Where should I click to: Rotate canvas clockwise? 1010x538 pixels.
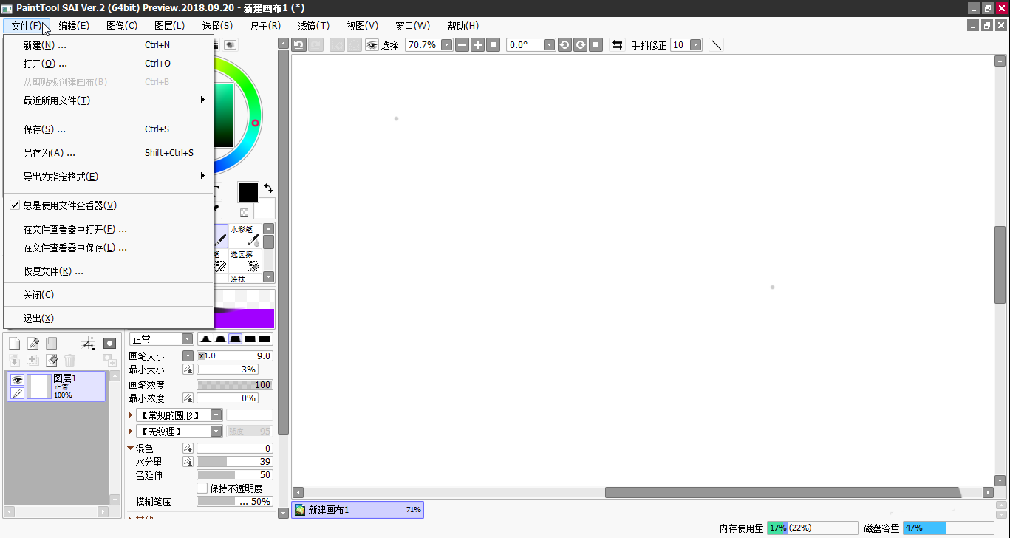click(x=581, y=45)
